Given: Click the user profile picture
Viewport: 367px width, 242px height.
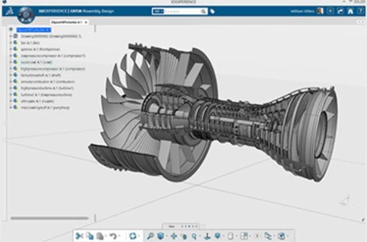Looking at the screenshot, I should point(320,11).
